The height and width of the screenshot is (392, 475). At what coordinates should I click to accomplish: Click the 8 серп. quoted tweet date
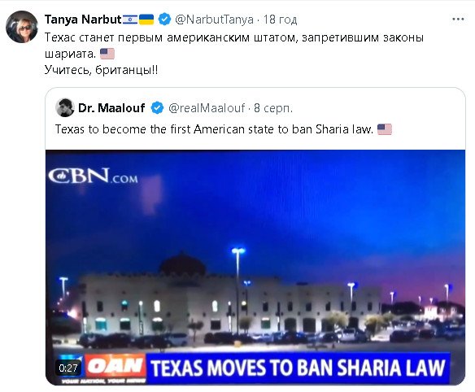(273, 108)
